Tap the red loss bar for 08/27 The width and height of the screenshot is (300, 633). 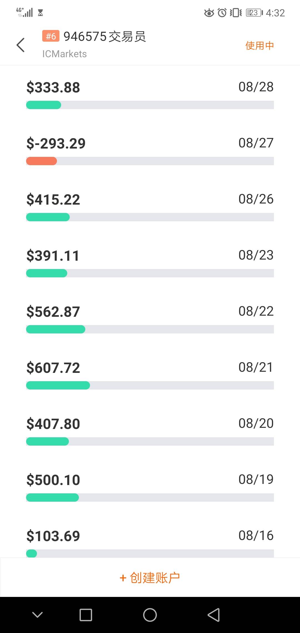[42, 161]
